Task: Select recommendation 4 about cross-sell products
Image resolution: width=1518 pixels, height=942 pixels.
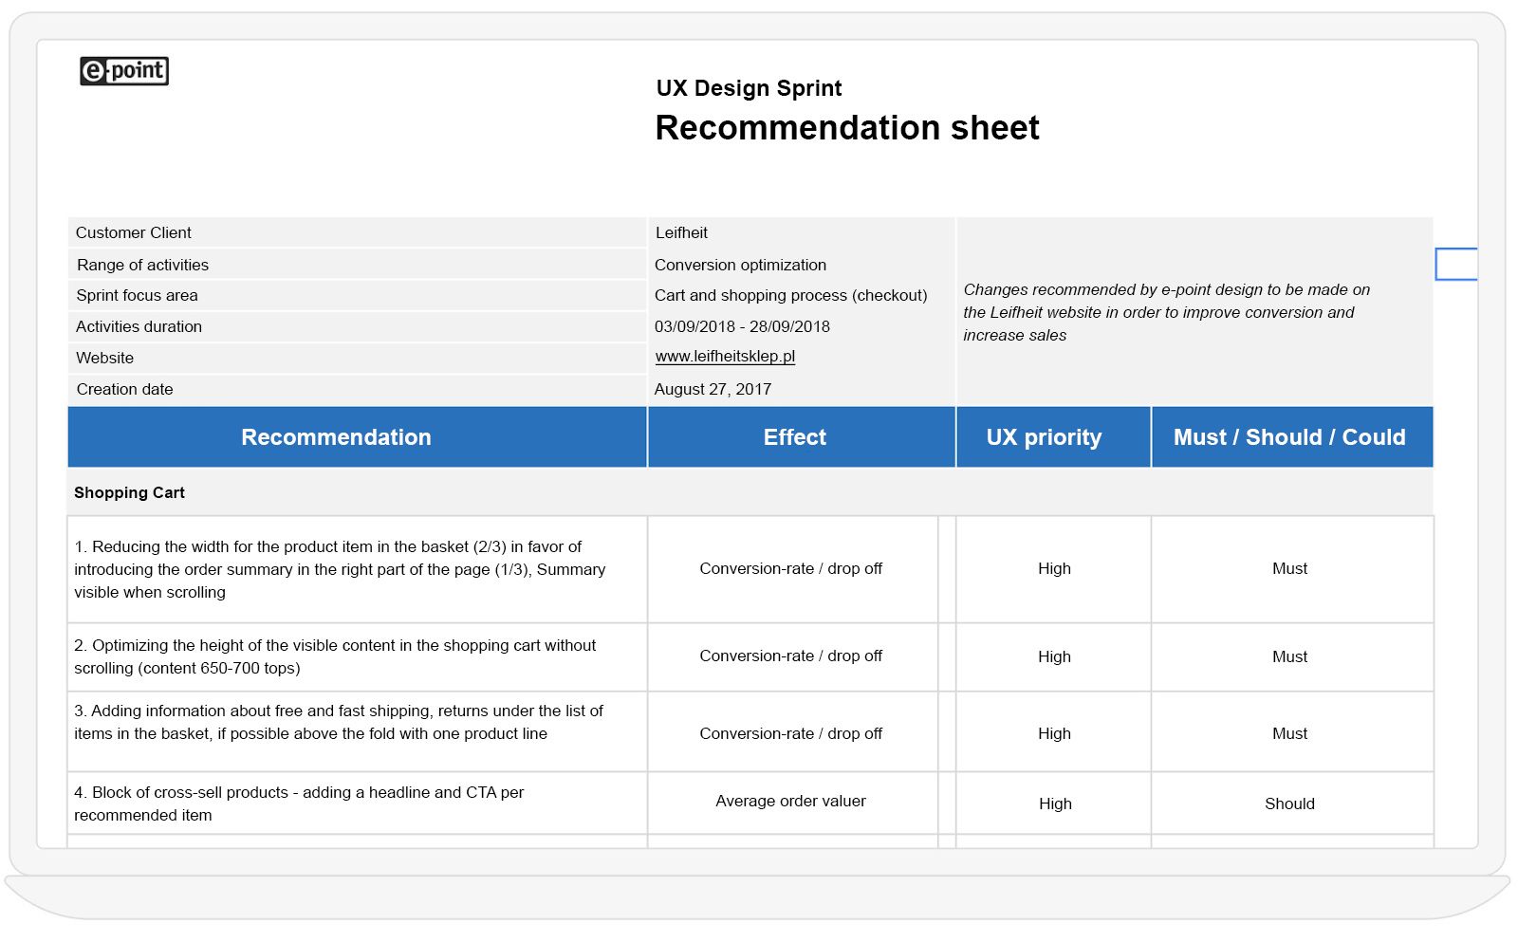Action: click(299, 803)
